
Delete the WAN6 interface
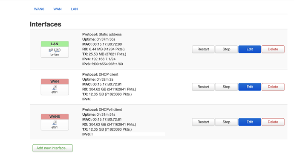pos(273,122)
